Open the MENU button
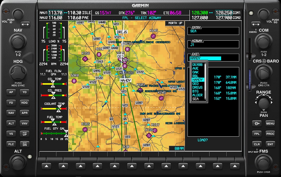 (270, 124)
